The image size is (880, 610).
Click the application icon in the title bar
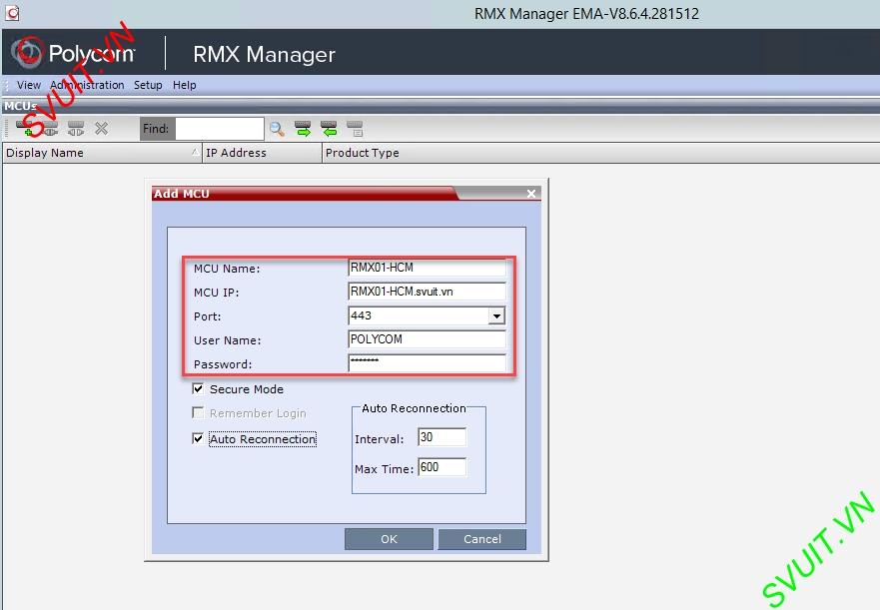coord(12,13)
